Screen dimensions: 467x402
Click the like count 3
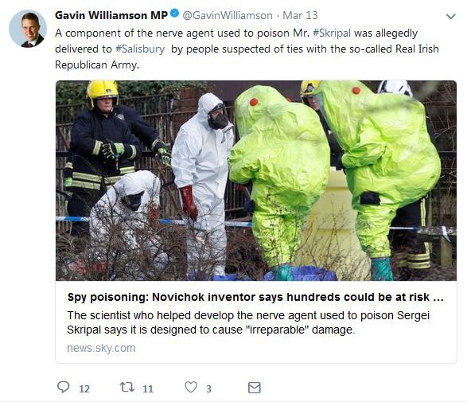tap(208, 388)
